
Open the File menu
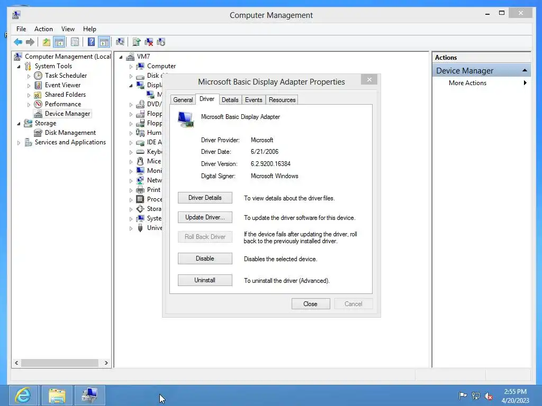tap(21, 29)
